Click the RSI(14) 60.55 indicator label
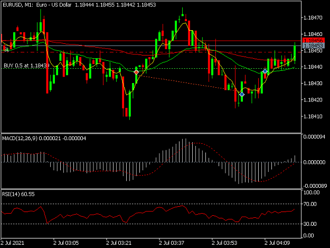Screen dimensions: 330x248 click(x=18, y=194)
